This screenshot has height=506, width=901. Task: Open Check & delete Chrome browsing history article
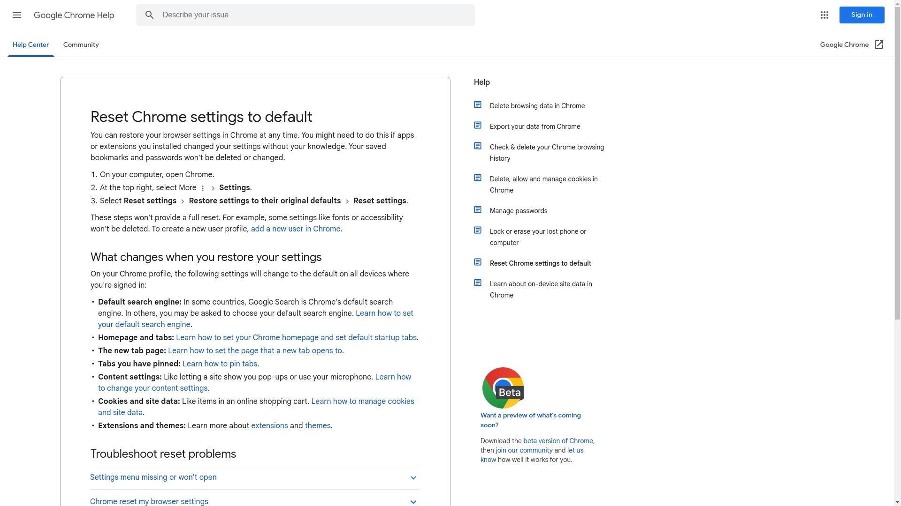(x=547, y=153)
